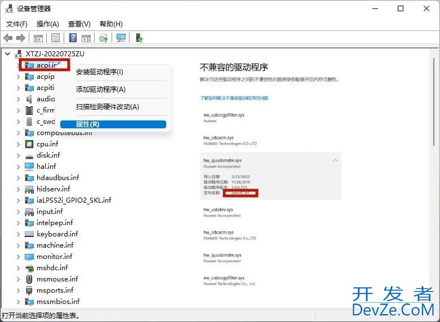Open the 查看(V) menu

[x=79, y=24]
